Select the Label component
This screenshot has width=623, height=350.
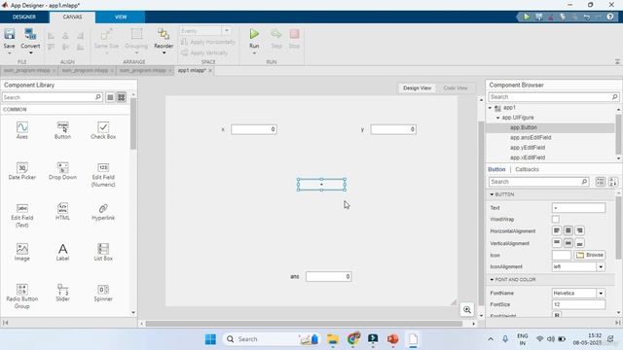point(62,253)
